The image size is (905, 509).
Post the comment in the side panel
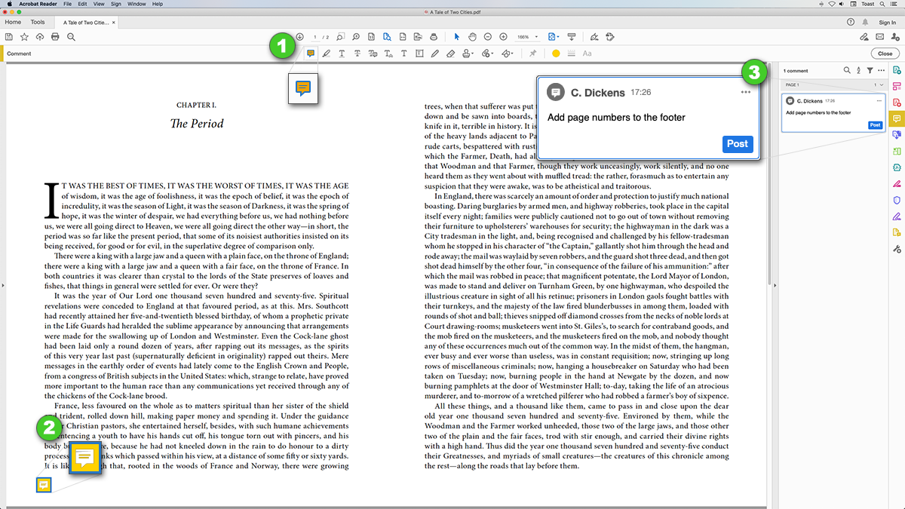(x=875, y=125)
